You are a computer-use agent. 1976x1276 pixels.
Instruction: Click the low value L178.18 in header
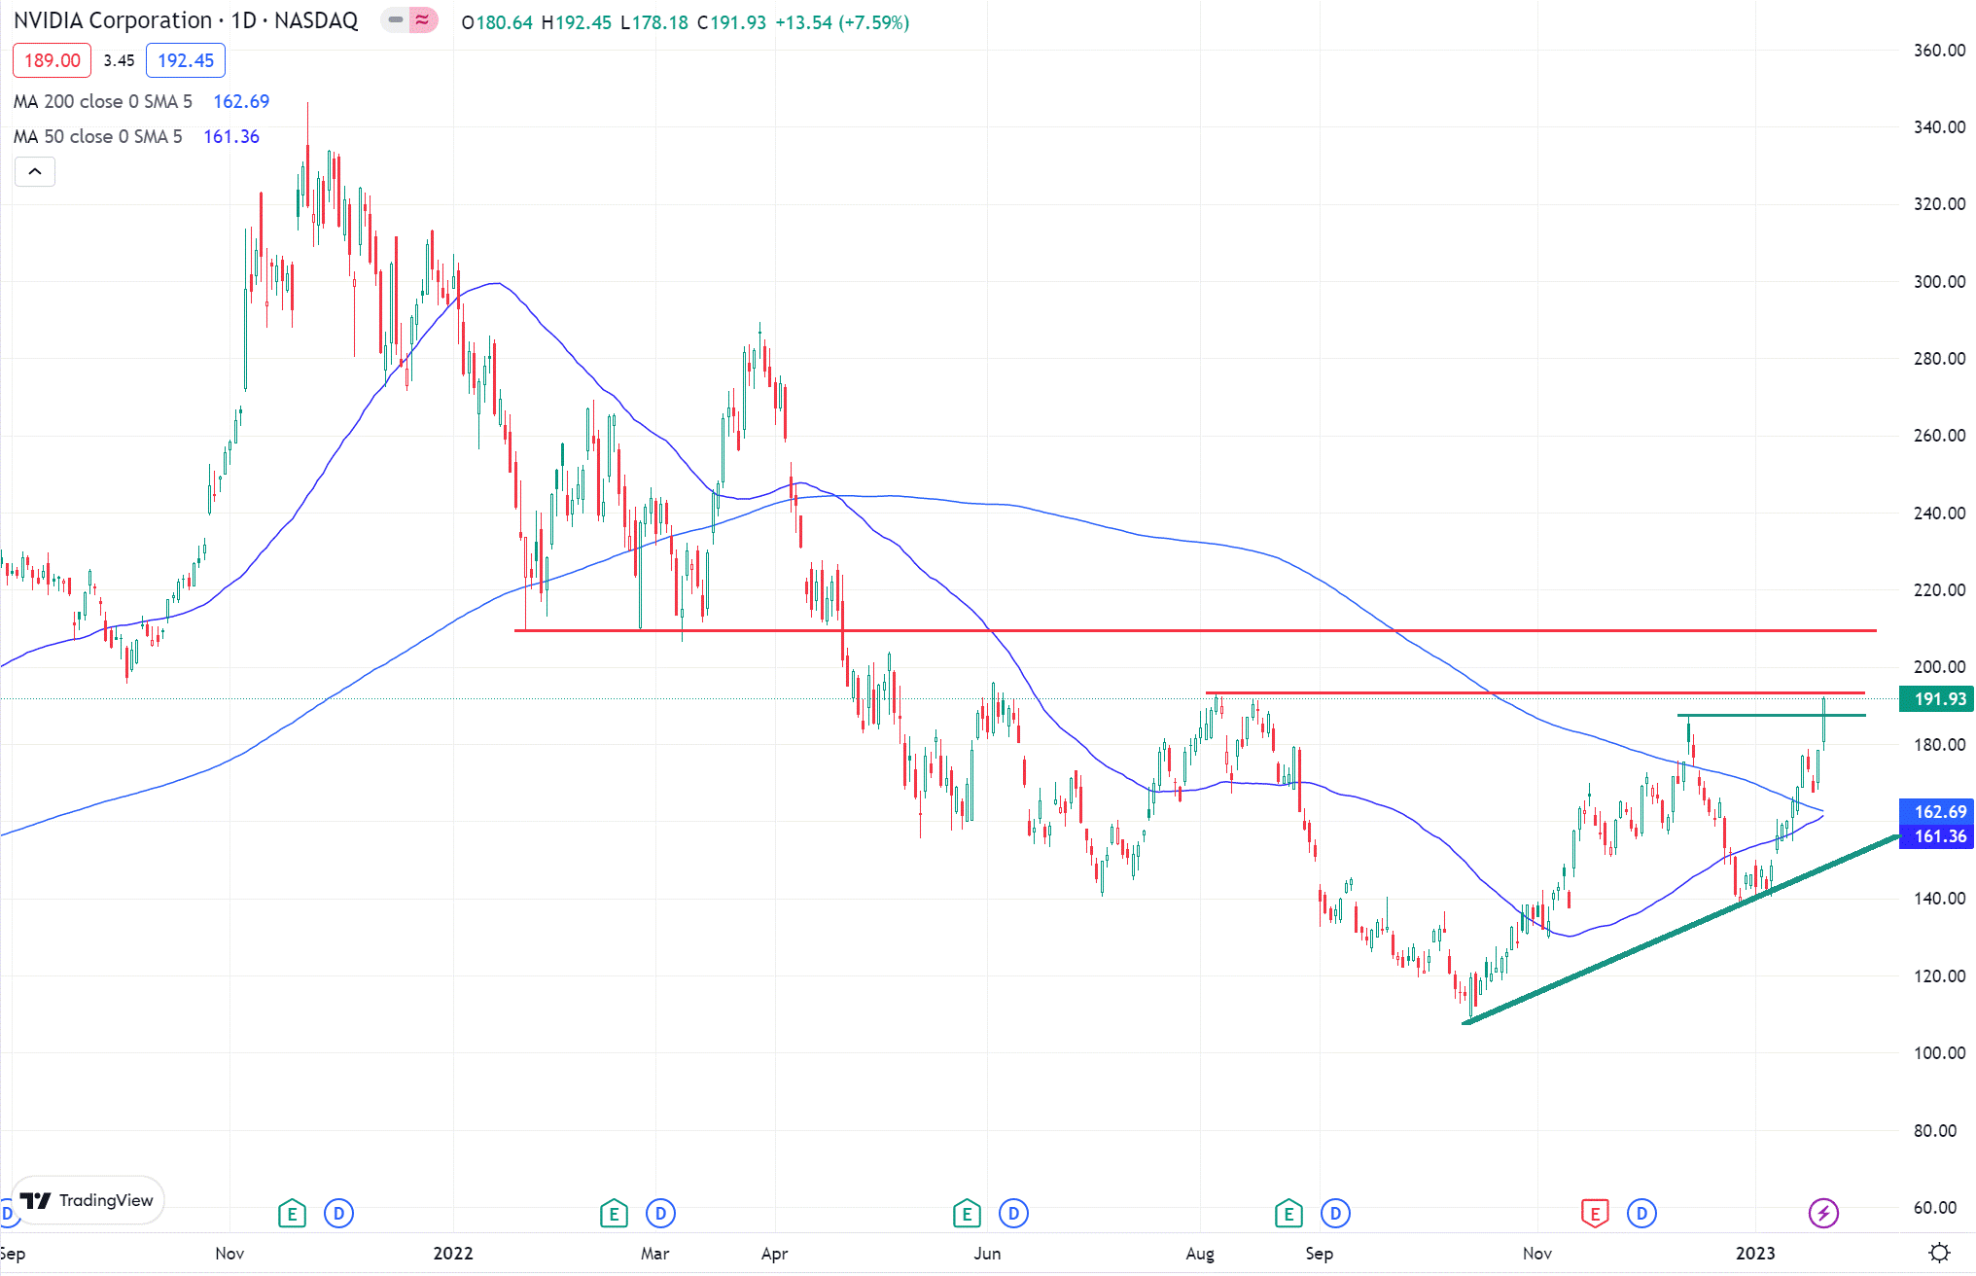click(653, 21)
